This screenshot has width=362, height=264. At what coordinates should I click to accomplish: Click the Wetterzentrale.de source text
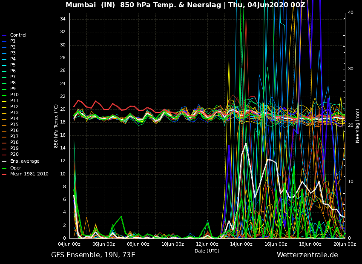pos(307,255)
